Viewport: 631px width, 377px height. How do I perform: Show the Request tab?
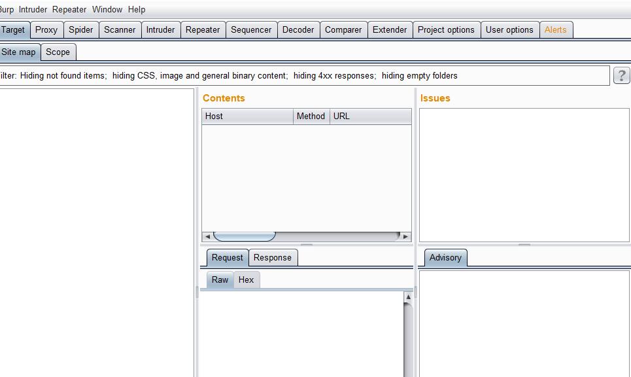228,258
